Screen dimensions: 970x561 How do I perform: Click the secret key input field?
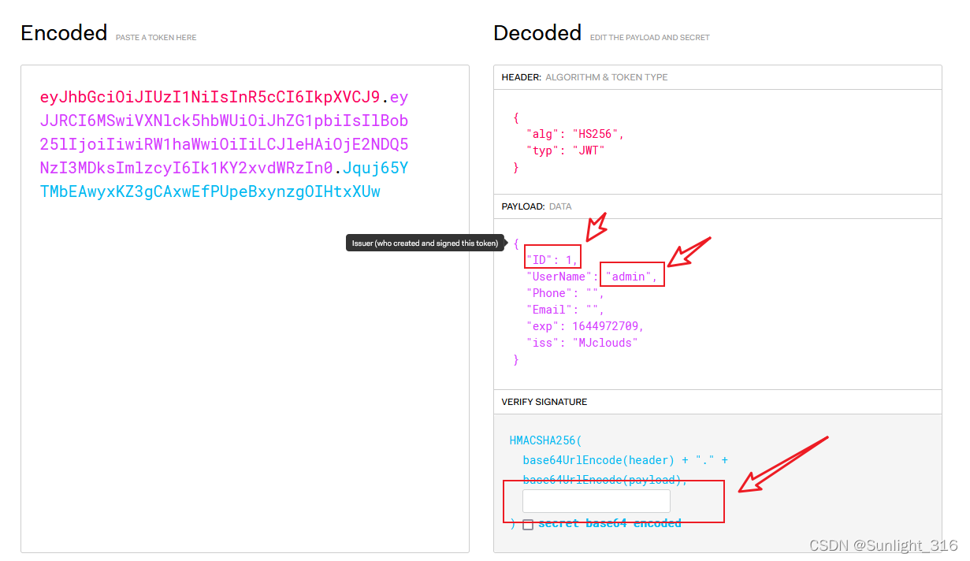(x=596, y=501)
